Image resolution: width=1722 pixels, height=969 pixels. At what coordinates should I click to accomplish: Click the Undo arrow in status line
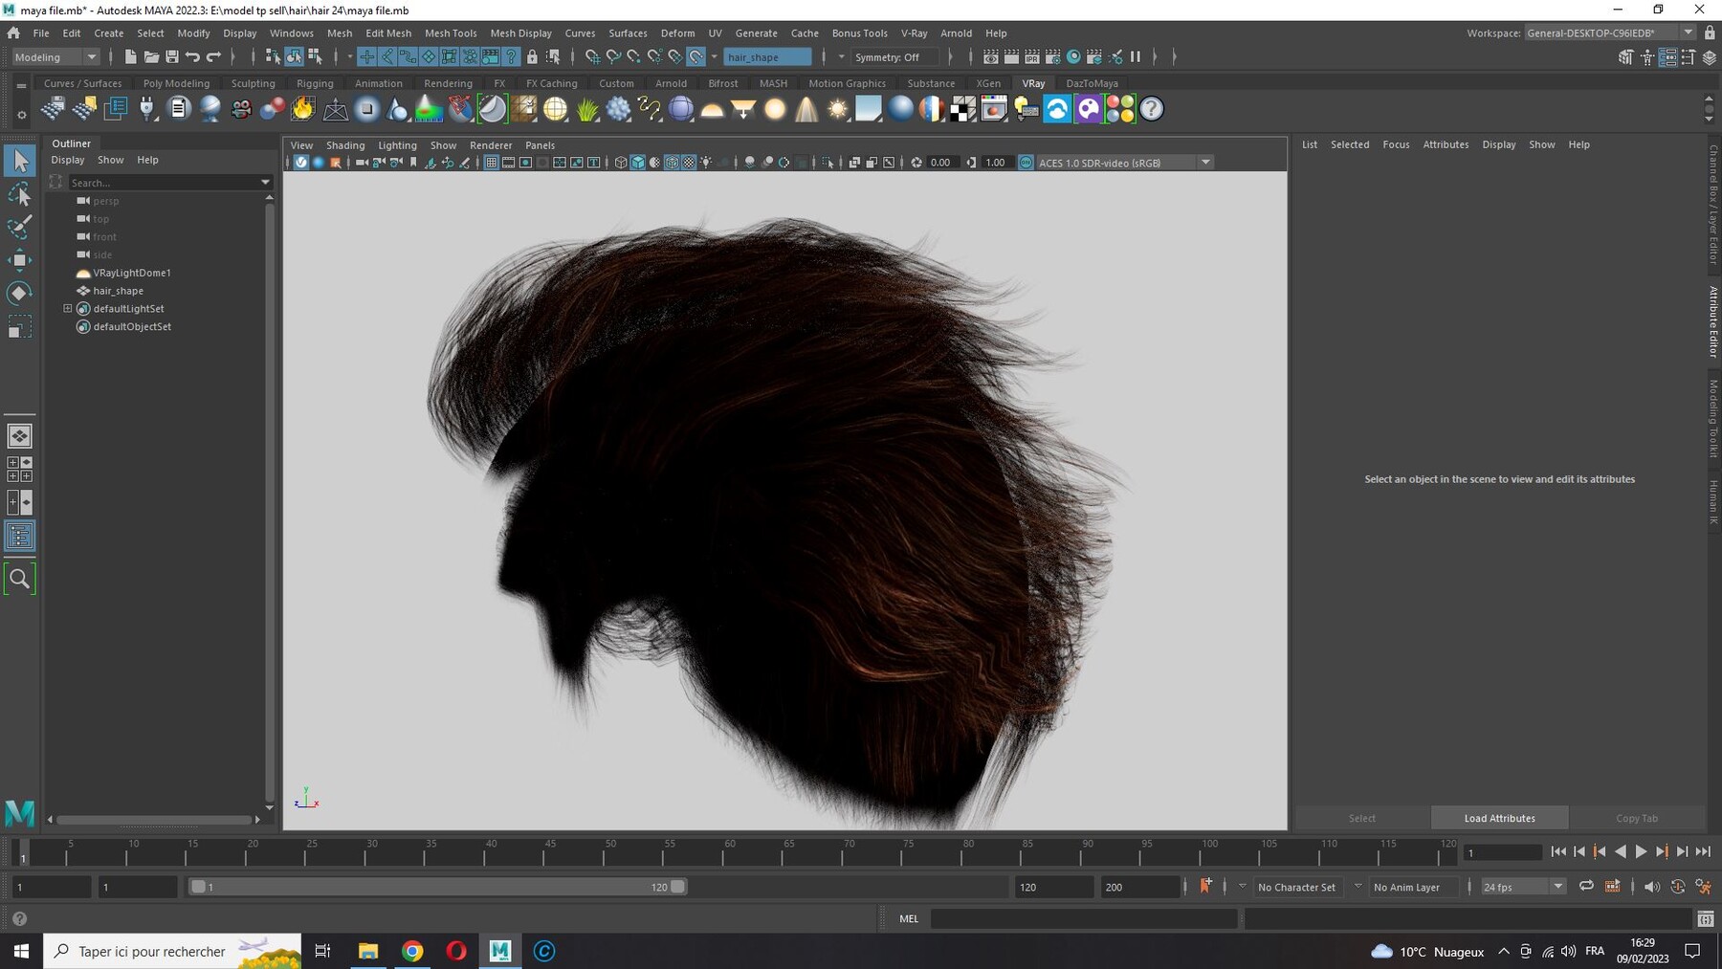193,56
